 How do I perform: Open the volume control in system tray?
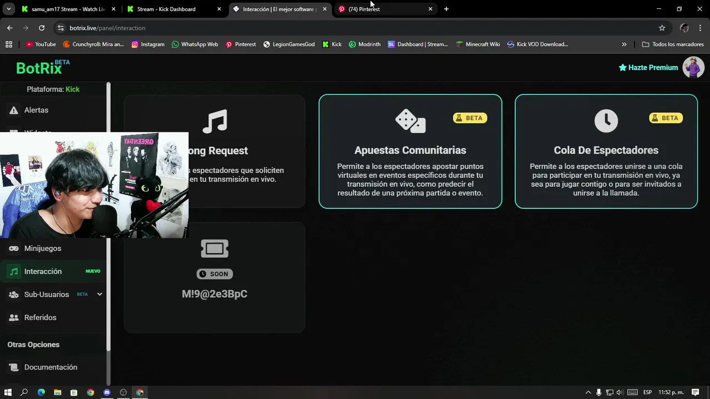click(620, 392)
